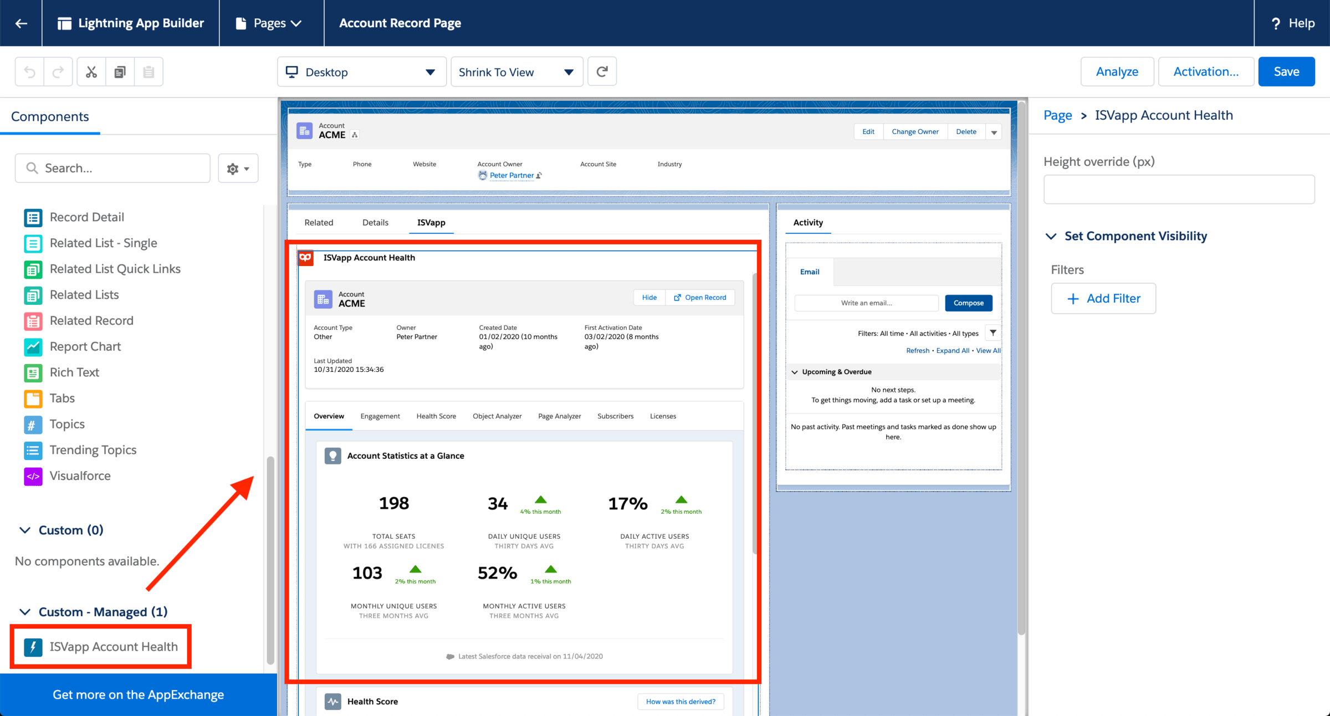This screenshot has width=1330, height=716.
Task: Open the Shrink To View dropdown
Action: tap(517, 72)
